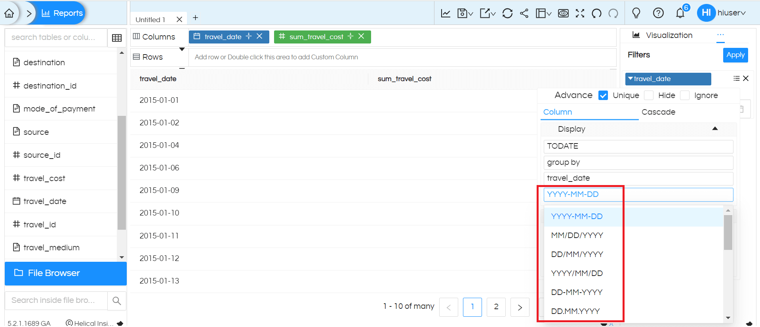Select the travel_medium column
Screen dimensions: 760x327
pyautogui.click(x=51, y=248)
